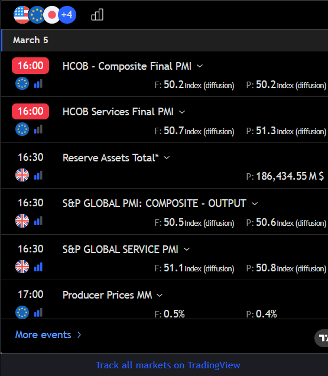Click importance bars for Reserve Assets Total

click(38, 176)
